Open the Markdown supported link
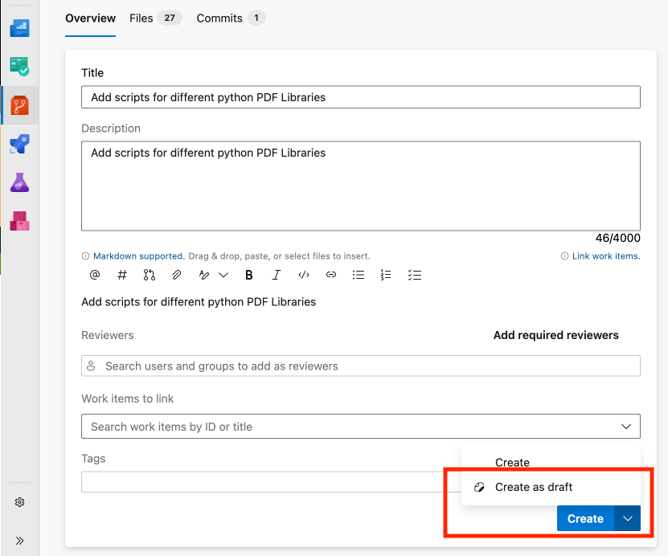Screen dimensions: 668x556 click(x=139, y=256)
